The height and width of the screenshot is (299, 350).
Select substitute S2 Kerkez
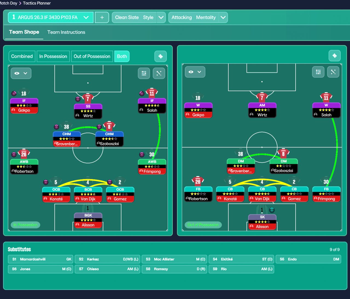point(107,259)
